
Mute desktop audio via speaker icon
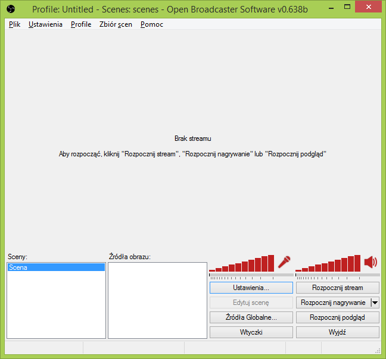pyautogui.click(x=371, y=262)
